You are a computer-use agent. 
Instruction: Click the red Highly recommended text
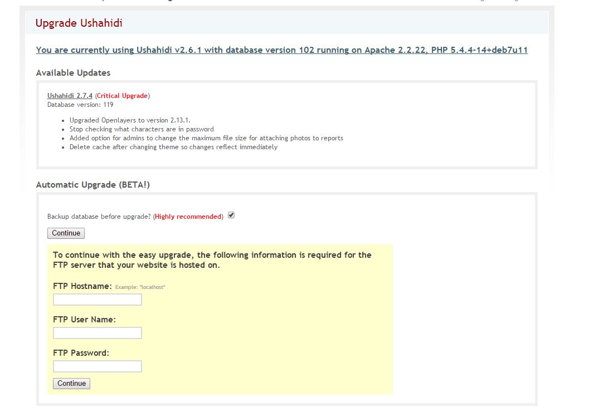[188, 217]
